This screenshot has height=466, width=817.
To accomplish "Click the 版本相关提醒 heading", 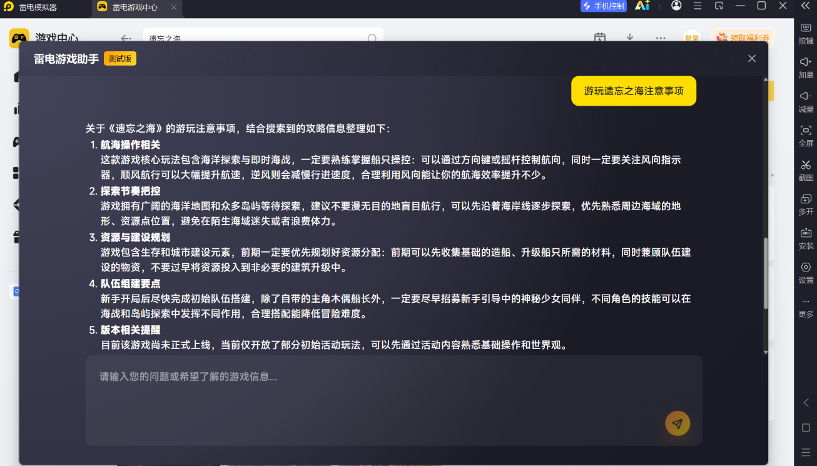I will tap(131, 330).
